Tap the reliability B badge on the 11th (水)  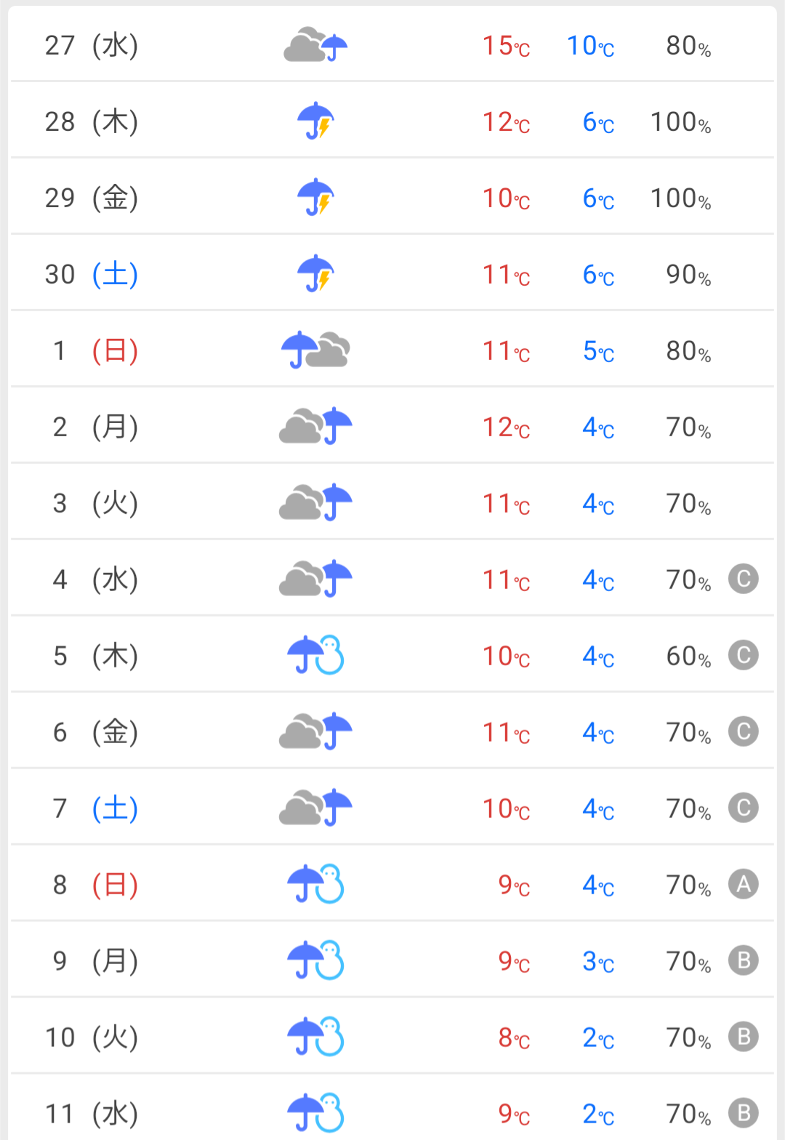[744, 1113]
